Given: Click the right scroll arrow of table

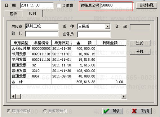Looking at the screenshot, I should [x=124, y=97].
